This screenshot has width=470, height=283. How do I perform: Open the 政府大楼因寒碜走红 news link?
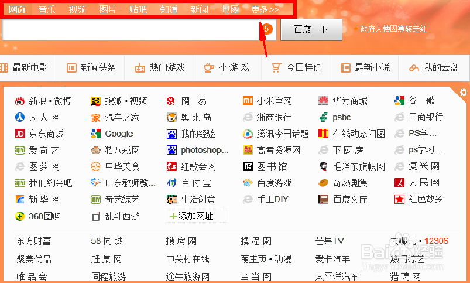pos(393,29)
